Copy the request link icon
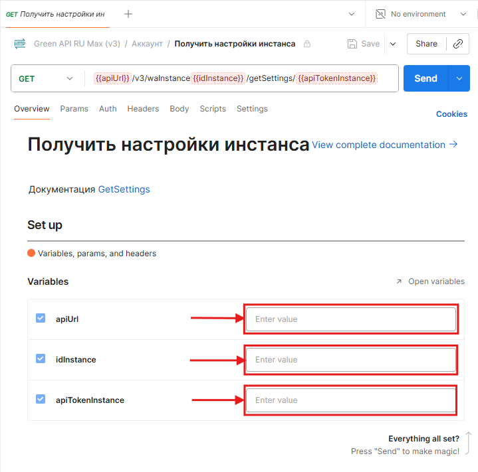This screenshot has height=472, width=478. click(x=457, y=44)
